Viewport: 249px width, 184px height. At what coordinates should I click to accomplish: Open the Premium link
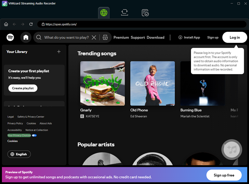(x=121, y=37)
